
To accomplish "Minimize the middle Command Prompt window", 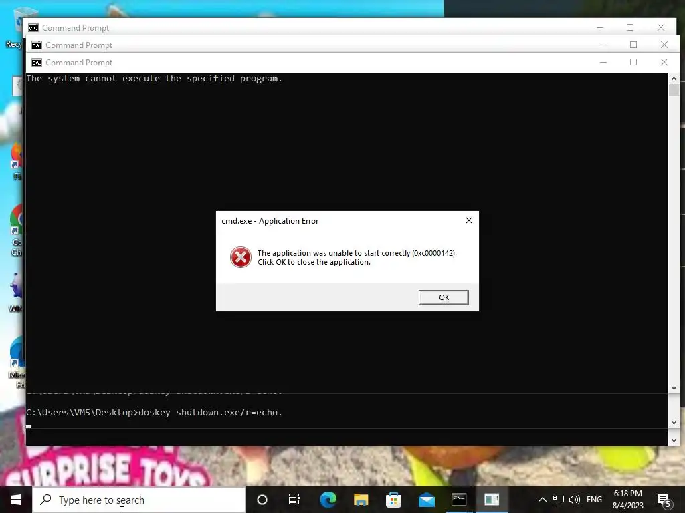I will click(603, 45).
